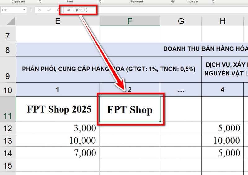
Task: Open Insert Function fx icon
Action: [58, 10]
